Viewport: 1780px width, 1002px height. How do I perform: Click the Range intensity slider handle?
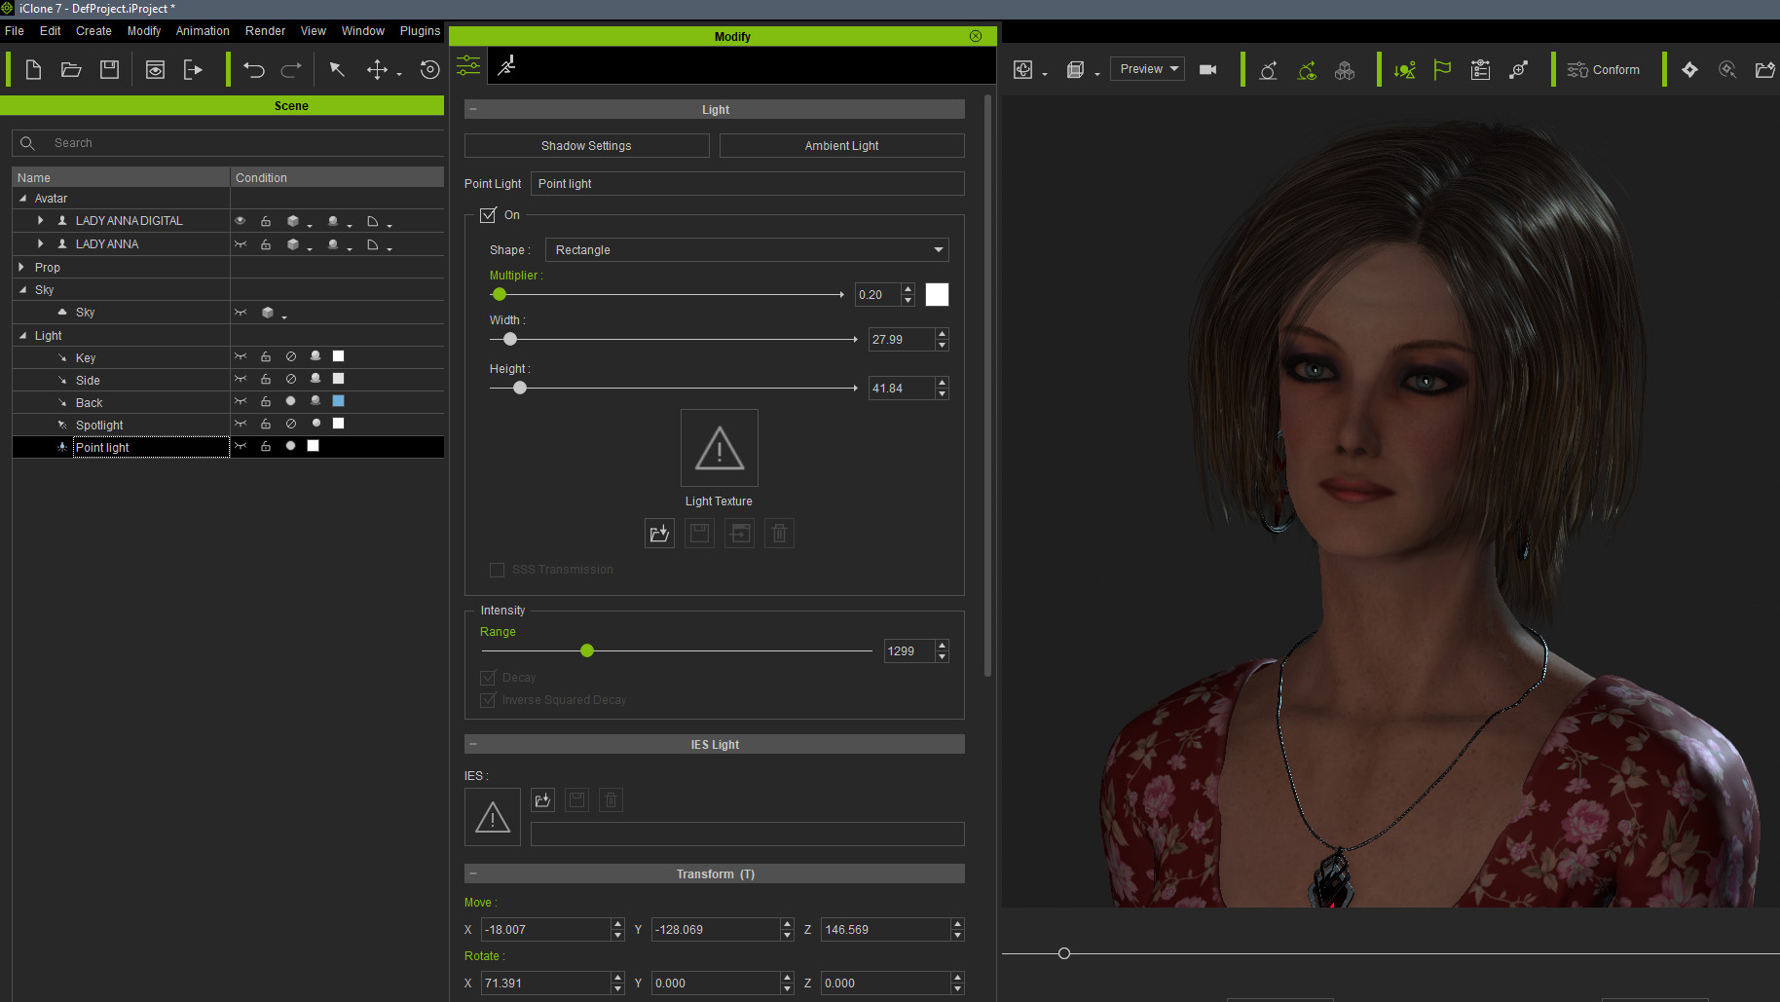pos(587,650)
